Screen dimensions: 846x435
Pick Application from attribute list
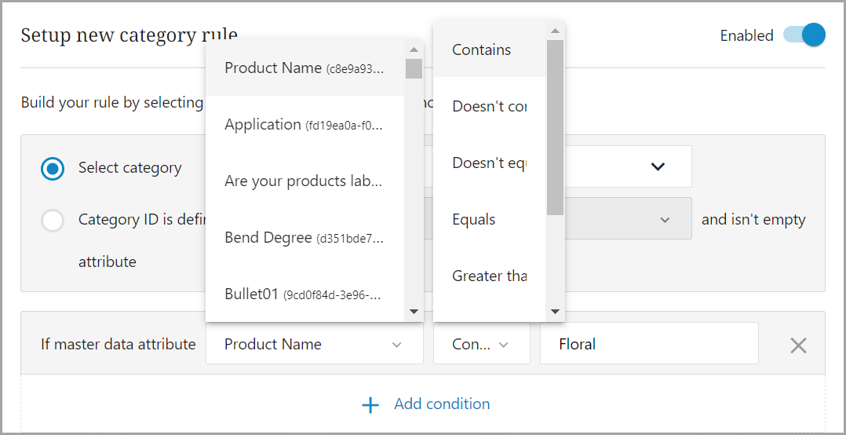pyautogui.click(x=304, y=125)
